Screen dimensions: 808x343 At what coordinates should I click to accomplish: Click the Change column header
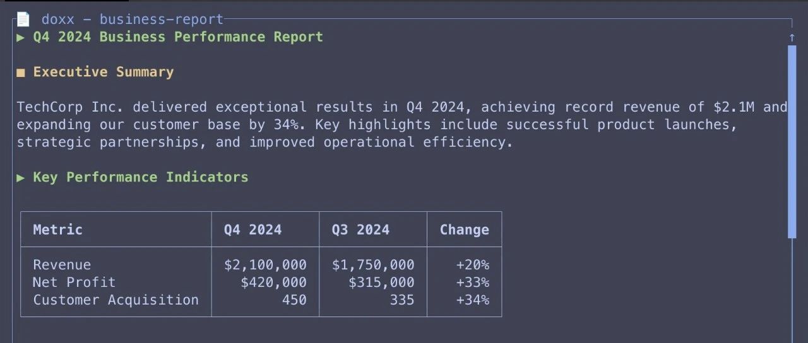(x=465, y=230)
